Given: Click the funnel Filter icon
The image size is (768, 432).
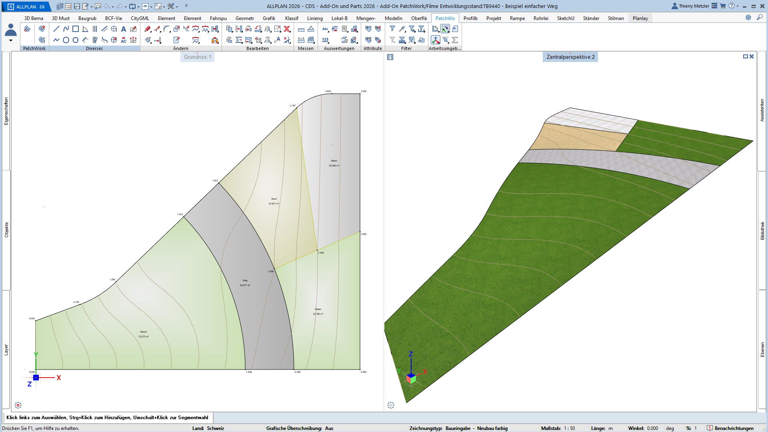Looking at the screenshot, I should pyautogui.click(x=392, y=29).
